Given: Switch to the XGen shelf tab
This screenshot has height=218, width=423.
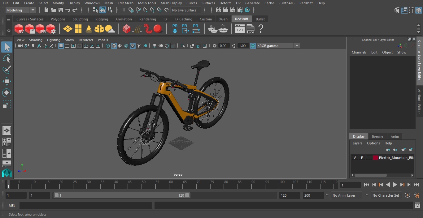Looking at the screenshot, I should [x=223, y=19].
